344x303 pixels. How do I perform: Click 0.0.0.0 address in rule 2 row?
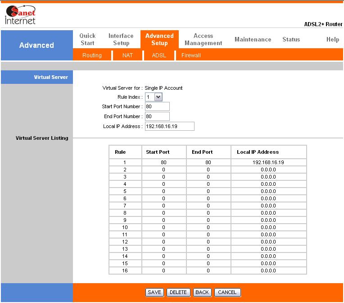pos(268,170)
